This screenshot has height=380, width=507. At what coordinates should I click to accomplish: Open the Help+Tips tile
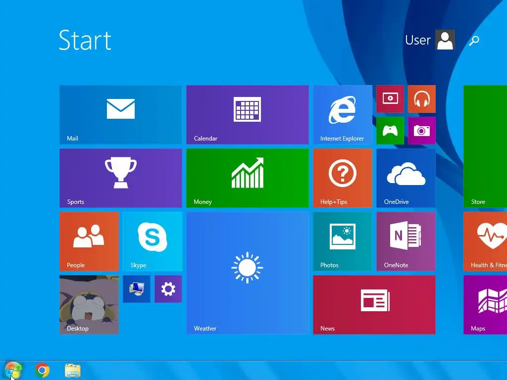point(343,178)
